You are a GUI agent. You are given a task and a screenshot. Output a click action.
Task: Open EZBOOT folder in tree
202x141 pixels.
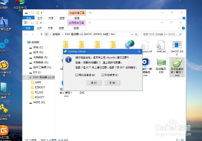tap(38, 87)
